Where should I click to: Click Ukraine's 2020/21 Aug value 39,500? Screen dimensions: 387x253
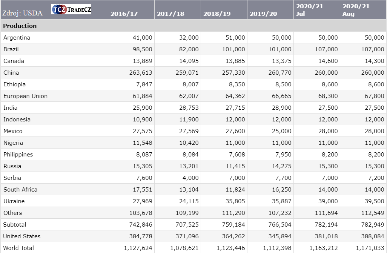tap(373, 201)
